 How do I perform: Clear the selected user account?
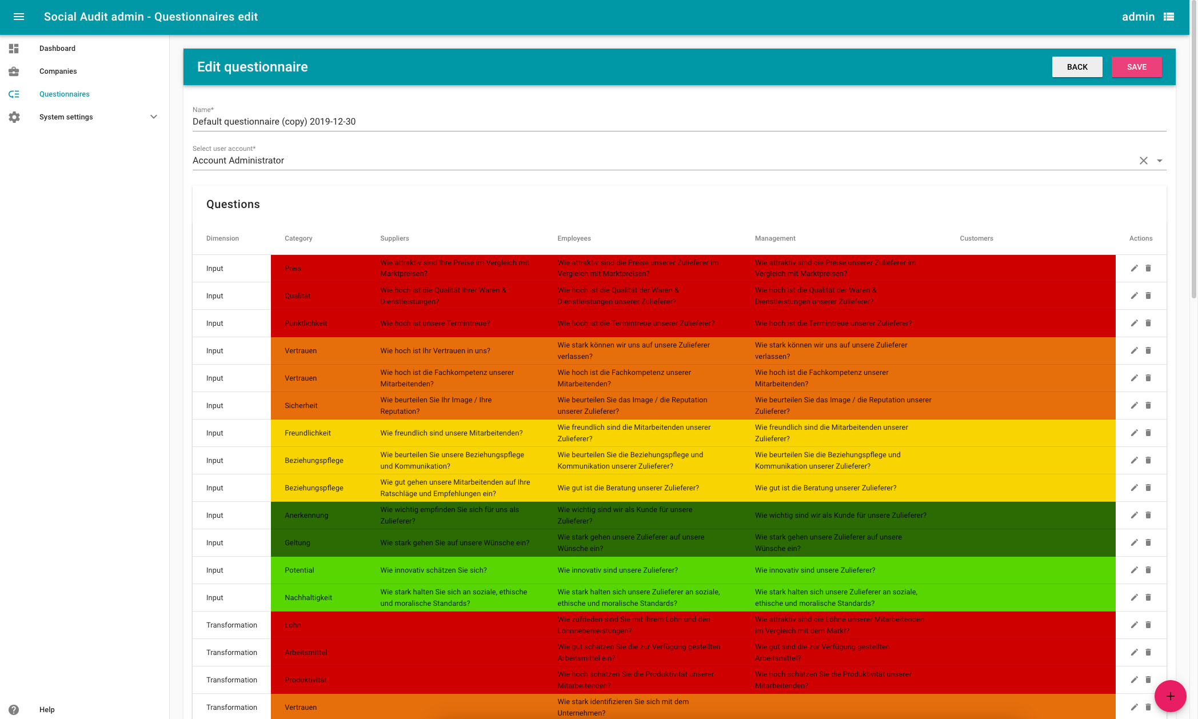pyautogui.click(x=1143, y=161)
